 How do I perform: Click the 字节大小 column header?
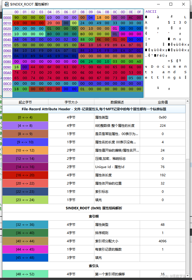(x=71, y=102)
